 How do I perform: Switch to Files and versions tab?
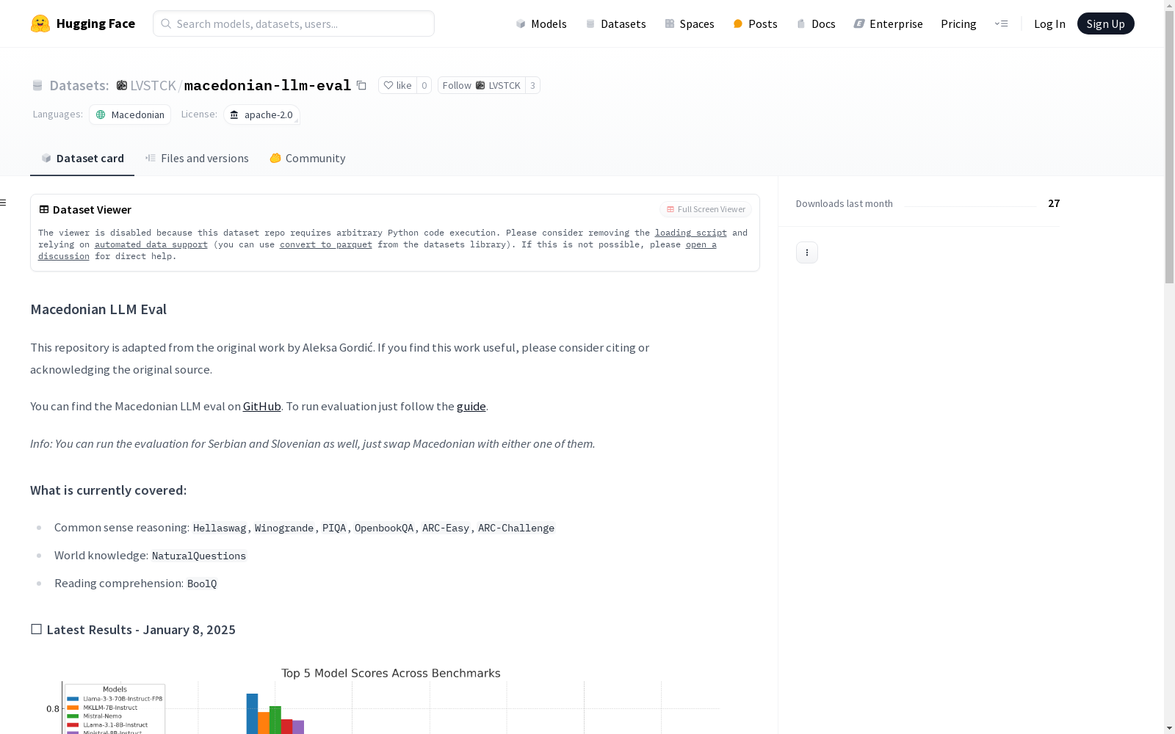(197, 159)
